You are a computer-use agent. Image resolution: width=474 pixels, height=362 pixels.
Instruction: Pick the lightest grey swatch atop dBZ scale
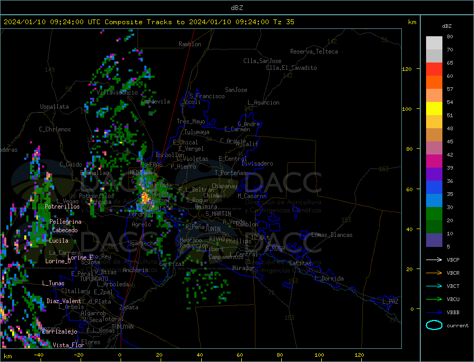pyautogui.click(x=434, y=43)
